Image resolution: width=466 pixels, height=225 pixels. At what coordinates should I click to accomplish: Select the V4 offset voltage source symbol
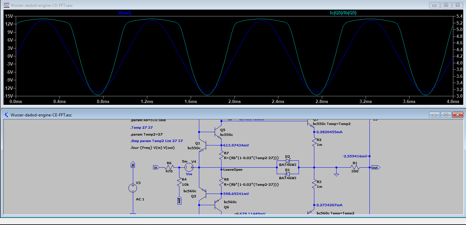tap(189, 167)
